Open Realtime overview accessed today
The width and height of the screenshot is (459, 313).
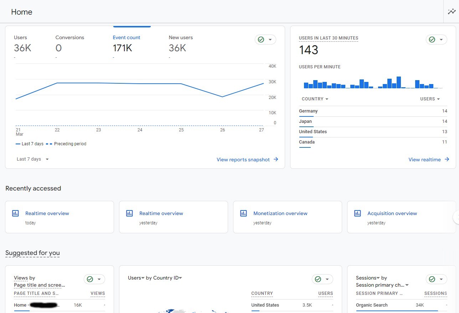tap(60, 217)
